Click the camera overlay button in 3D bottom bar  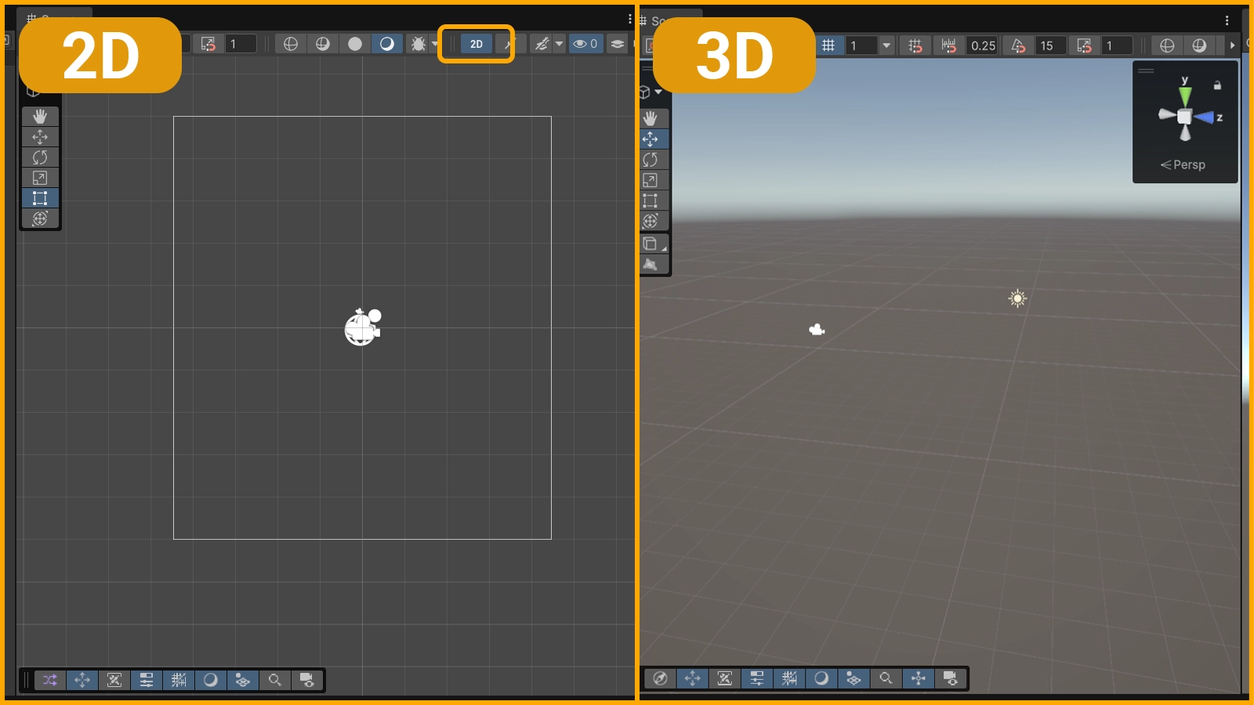click(x=950, y=678)
